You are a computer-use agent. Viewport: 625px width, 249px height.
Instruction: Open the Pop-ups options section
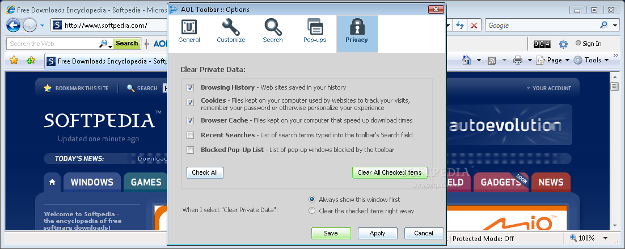pyautogui.click(x=315, y=32)
